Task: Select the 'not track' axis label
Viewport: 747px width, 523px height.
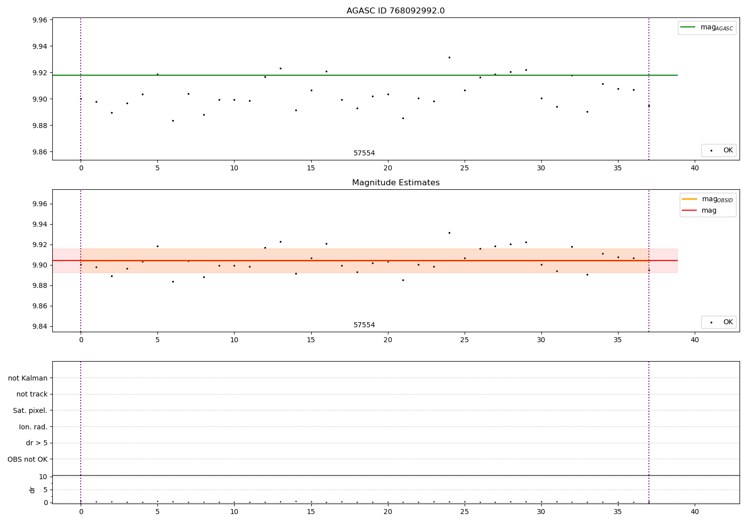Action: pos(32,394)
